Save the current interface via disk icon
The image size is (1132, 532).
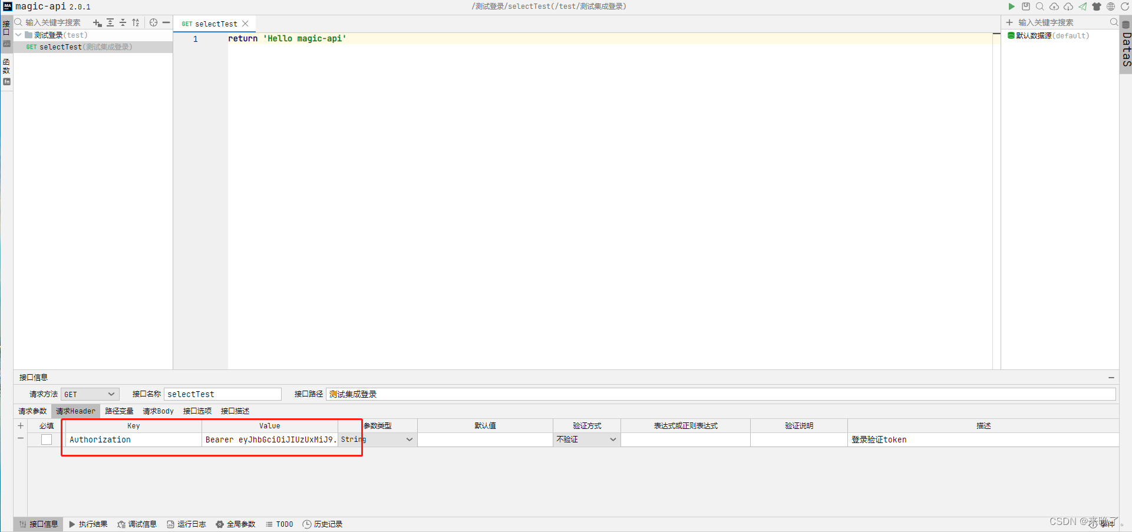[1026, 6]
